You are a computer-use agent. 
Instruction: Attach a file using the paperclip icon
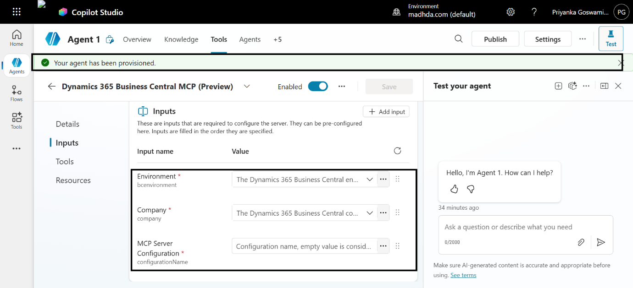coord(581,242)
